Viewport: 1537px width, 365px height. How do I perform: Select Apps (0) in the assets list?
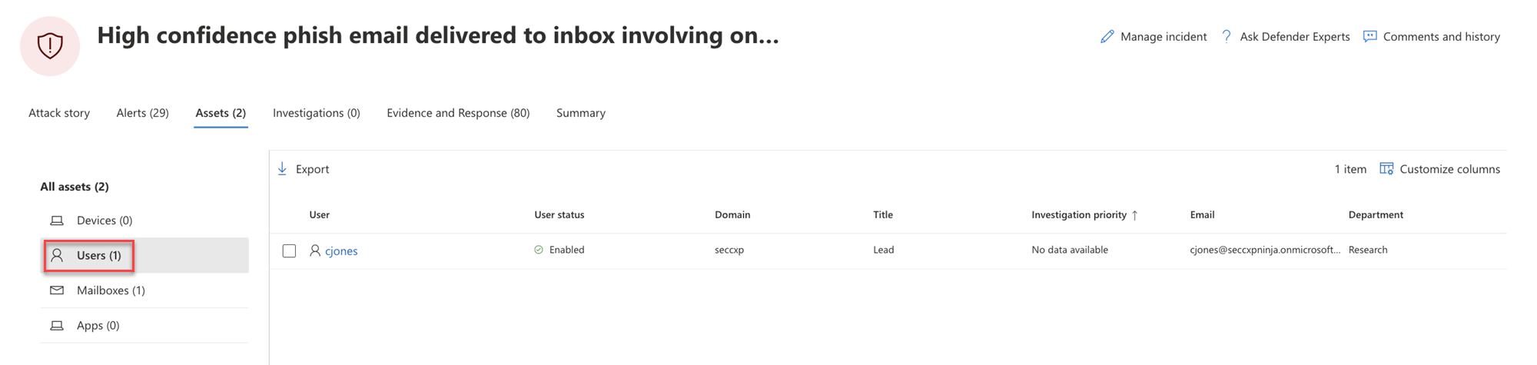[98, 326]
